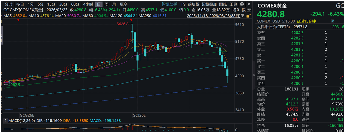Screen dimensions: 345x133
Task: Activate 画线 drawing tool
Action: (223, 4)
